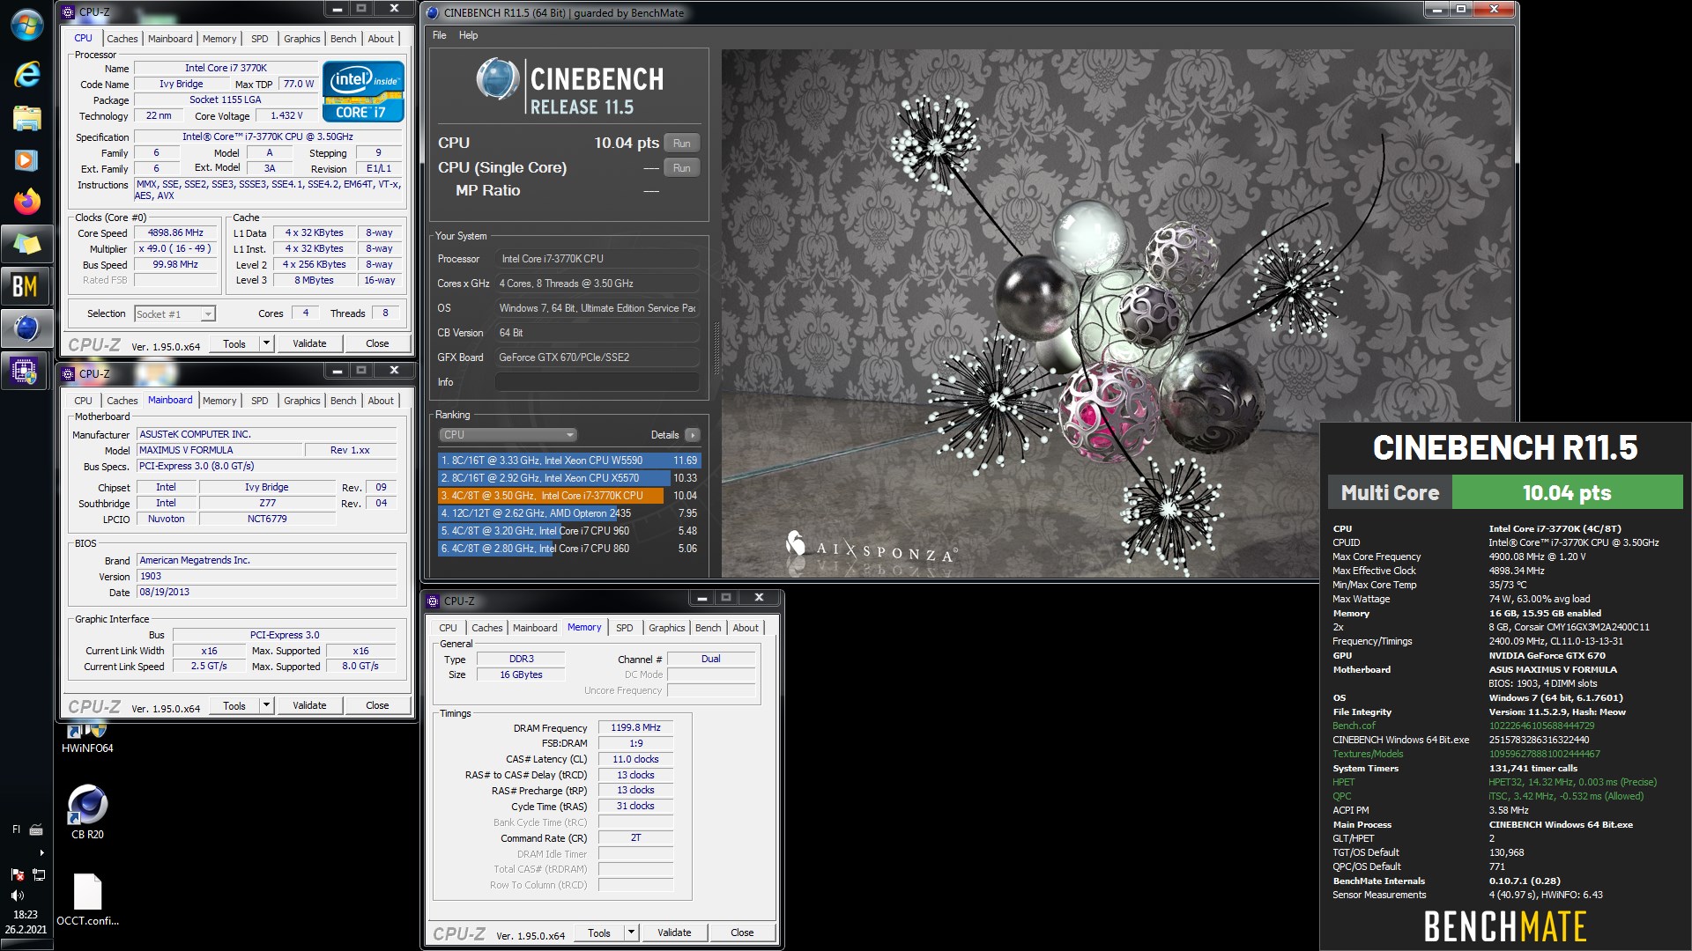Expand Tools dropdown arrow in Mainboard CPU-Z
Image resolution: width=1692 pixels, height=951 pixels.
[266, 705]
